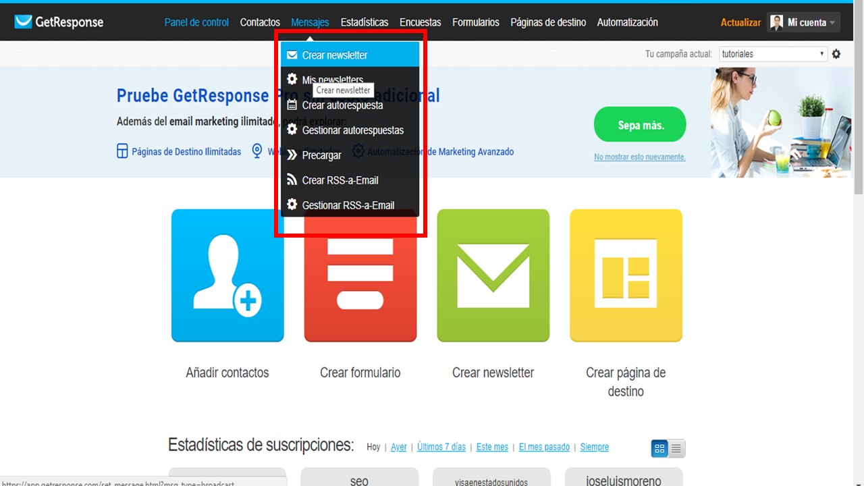Click the woman with apple promo image
The height and width of the screenshot is (486, 864).
tap(781, 122)
